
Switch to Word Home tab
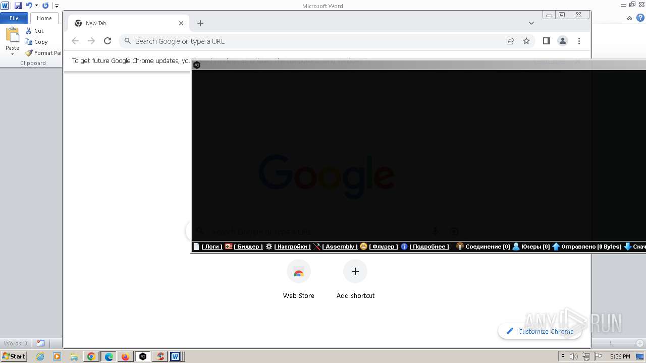click(x=44, y=18)
